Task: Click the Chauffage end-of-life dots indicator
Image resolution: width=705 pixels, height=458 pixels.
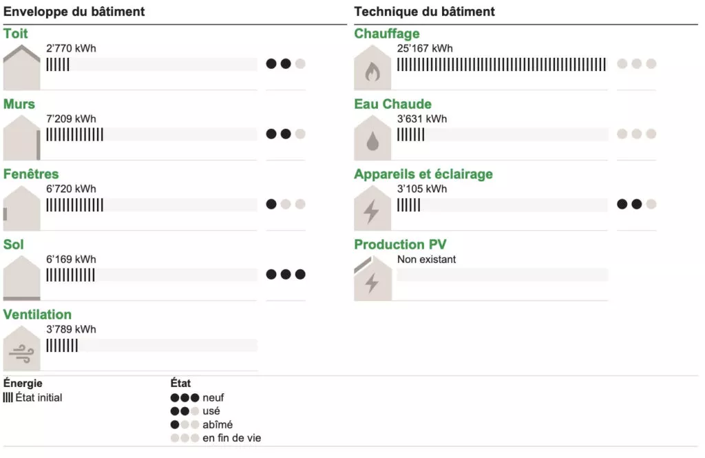Action: (636, 64)
